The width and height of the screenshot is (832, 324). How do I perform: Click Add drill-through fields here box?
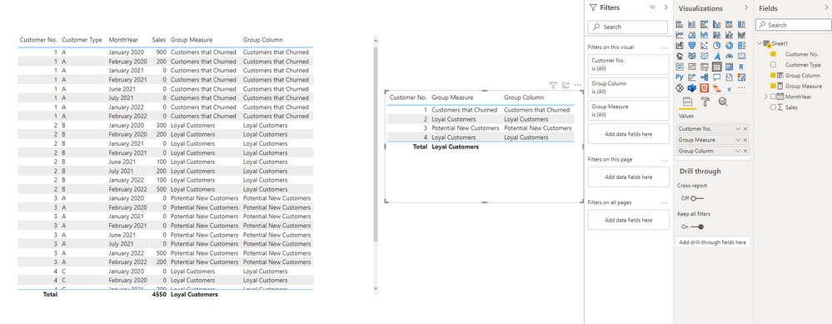coord(713,242)
